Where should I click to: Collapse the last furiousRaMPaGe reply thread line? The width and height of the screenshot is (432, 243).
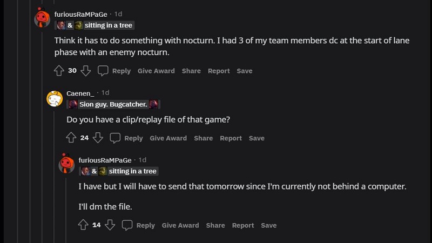coord(66,210)
